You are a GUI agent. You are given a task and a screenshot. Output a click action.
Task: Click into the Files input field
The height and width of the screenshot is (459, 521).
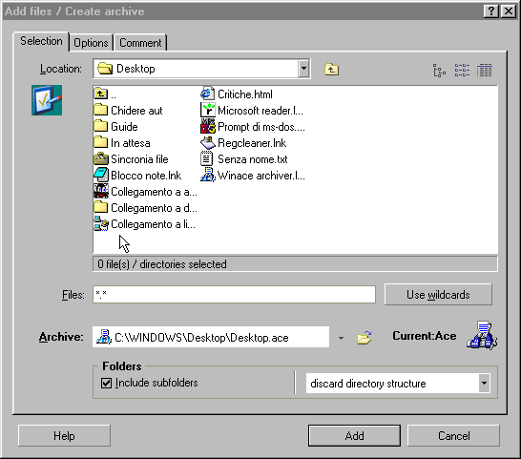coord(234,295)
